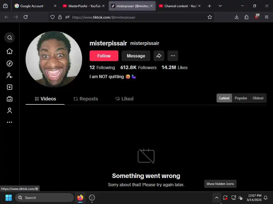Click the 14.2M Likes count
The height and width of the screenshot is (204, 273).
pyautogui.click(x=174, y=67)
